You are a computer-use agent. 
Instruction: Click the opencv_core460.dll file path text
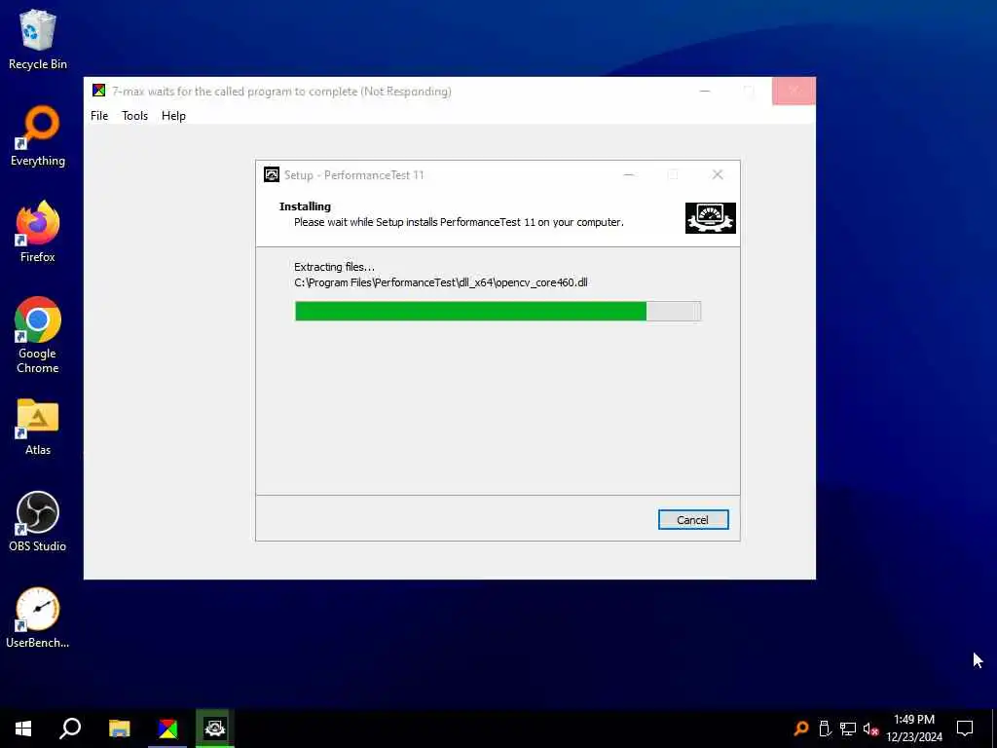click(x=441, y=282)
